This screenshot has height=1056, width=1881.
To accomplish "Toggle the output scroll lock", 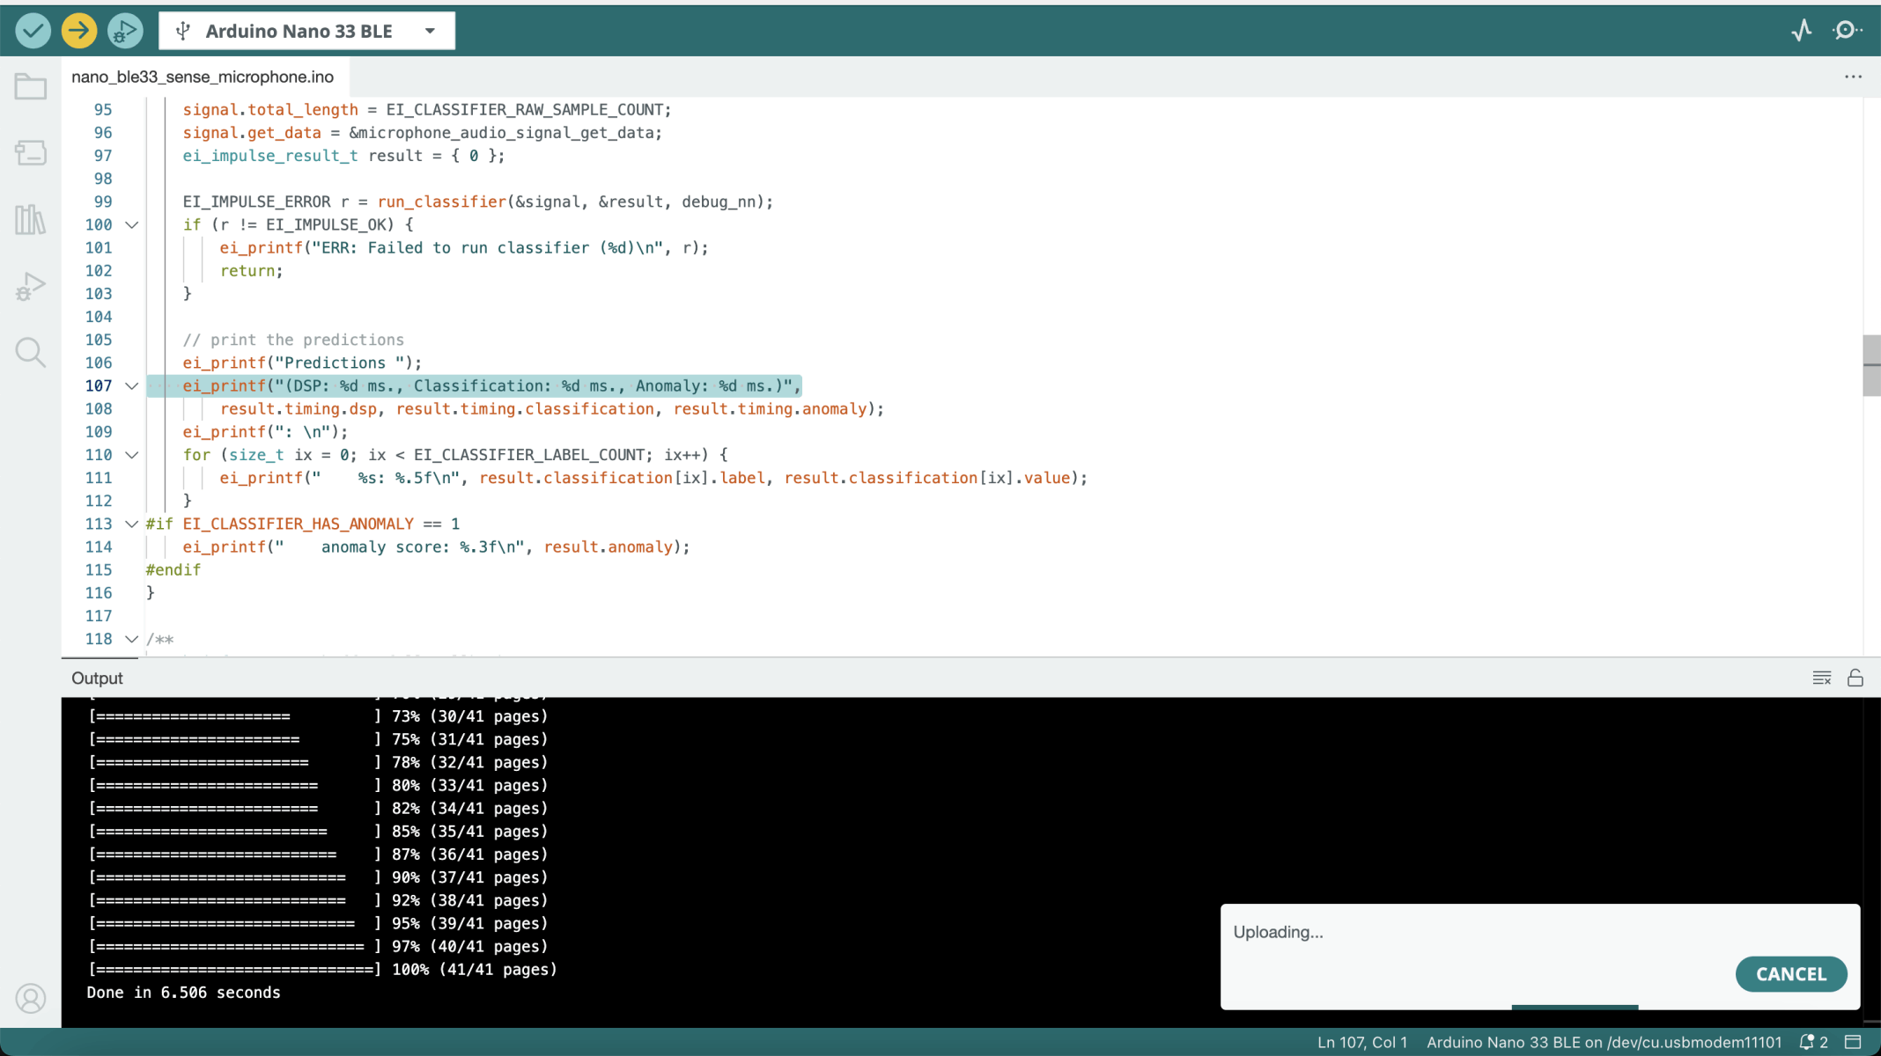I will tap(1855, 678).
